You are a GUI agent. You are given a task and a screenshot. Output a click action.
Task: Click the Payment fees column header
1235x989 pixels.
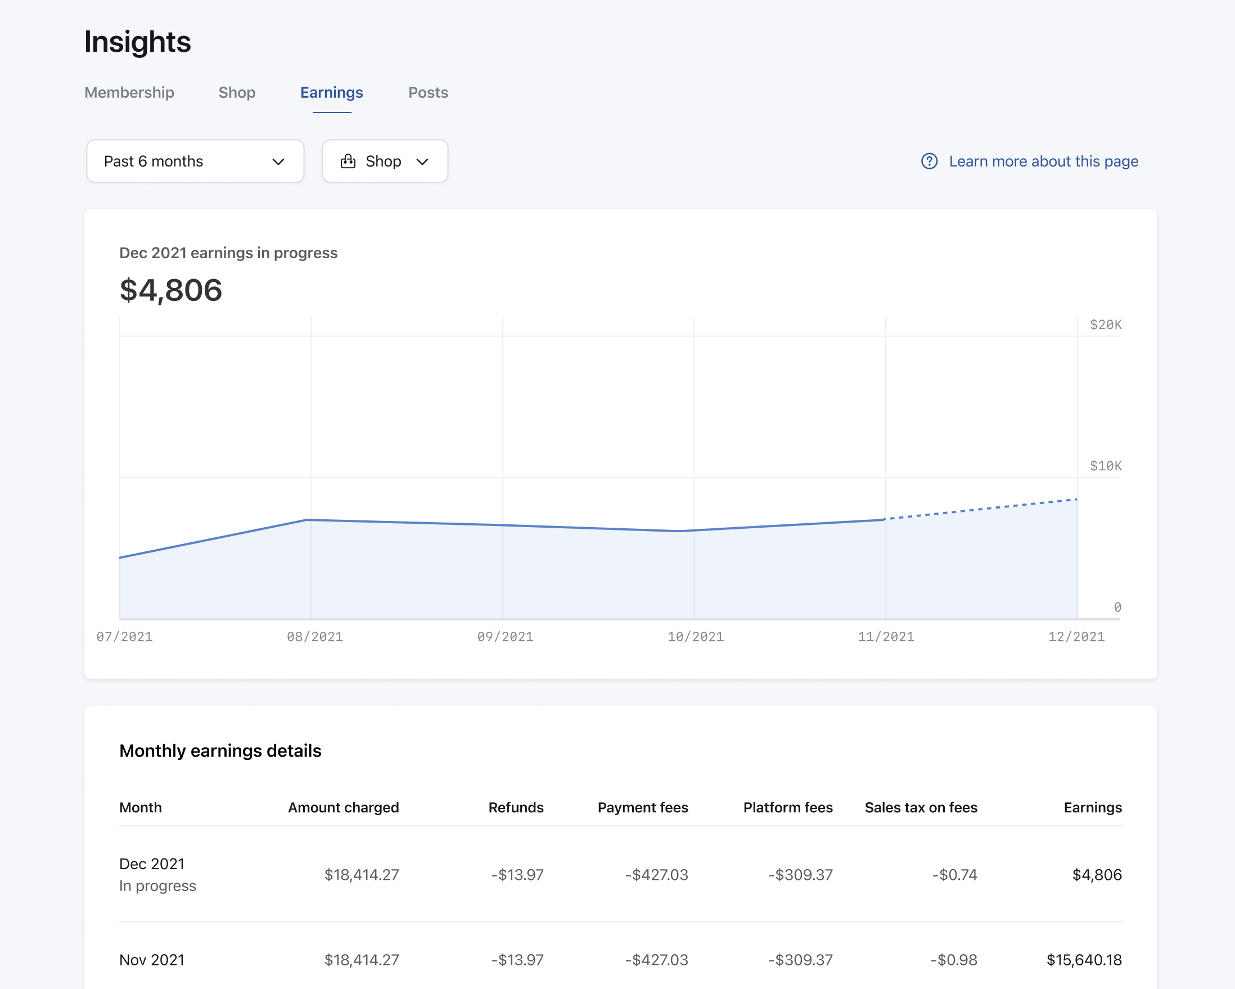coord(643,807)
